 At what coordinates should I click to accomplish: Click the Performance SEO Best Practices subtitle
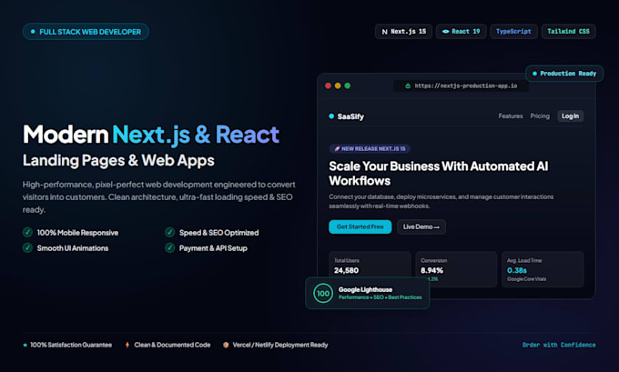[381, 297]
